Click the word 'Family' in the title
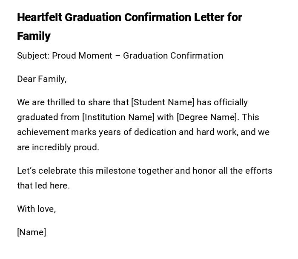Screen dimensions: 298x259 coord(34,36)
